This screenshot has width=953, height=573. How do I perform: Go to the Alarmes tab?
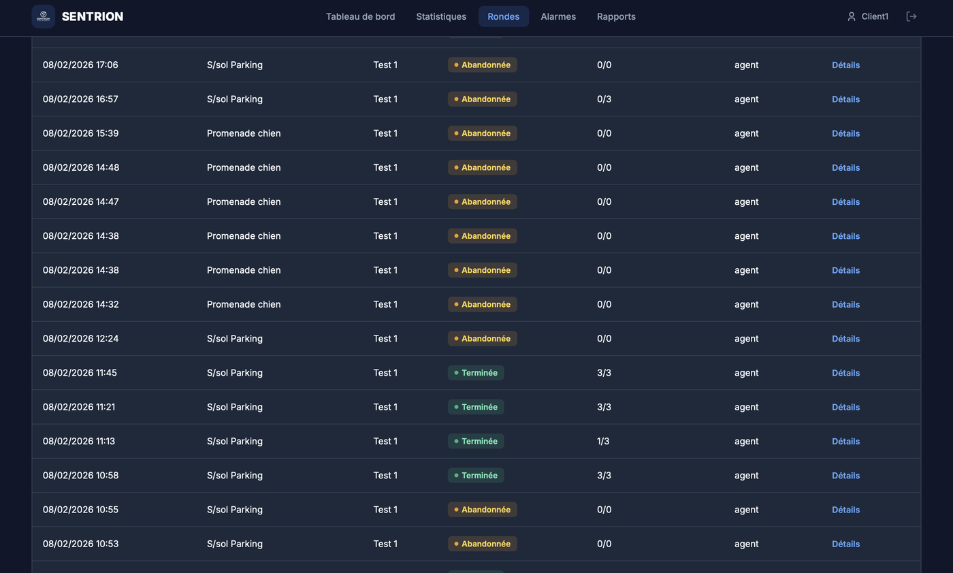pyautogui.click(x=558, y=16)
